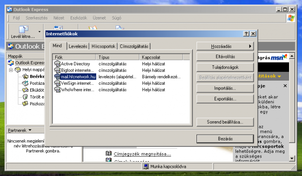Image resolution: width=302 pixels, height=176 pixels.
Task: Click the VeriSign internet account icon
Action: tap(57, 83)
